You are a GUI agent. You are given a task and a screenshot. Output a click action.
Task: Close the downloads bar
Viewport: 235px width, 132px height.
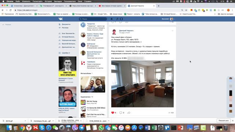click(233, 121)
